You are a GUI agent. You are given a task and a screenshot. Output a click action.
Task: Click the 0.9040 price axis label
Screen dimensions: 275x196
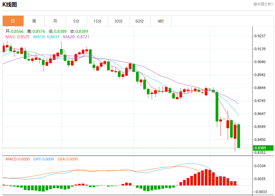[260, 62]
